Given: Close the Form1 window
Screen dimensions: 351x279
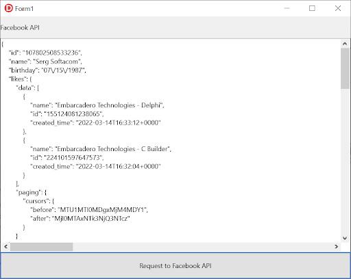Looking at the screenshot, I should coord(338,8).
